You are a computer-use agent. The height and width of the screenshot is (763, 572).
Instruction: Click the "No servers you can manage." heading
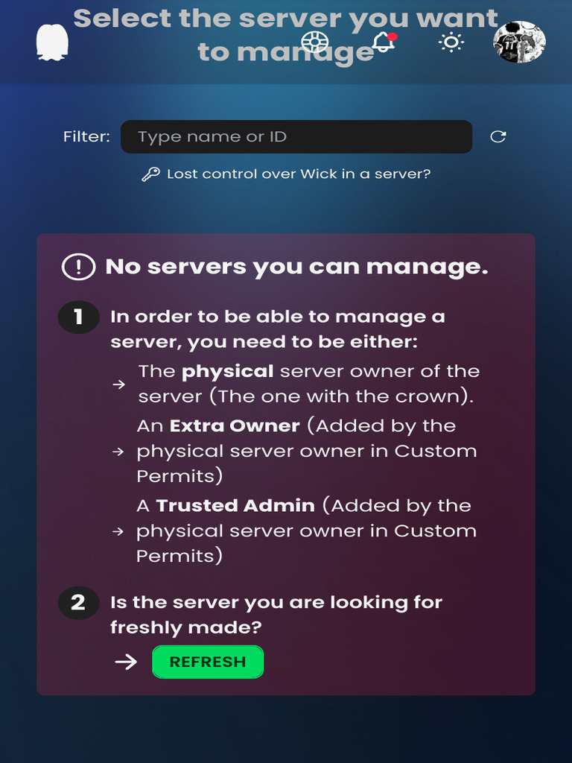[296, 267]
